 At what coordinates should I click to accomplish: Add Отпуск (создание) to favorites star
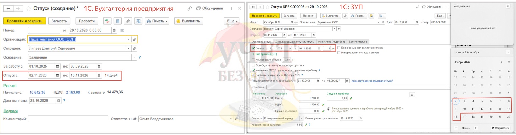coord(29,9)
